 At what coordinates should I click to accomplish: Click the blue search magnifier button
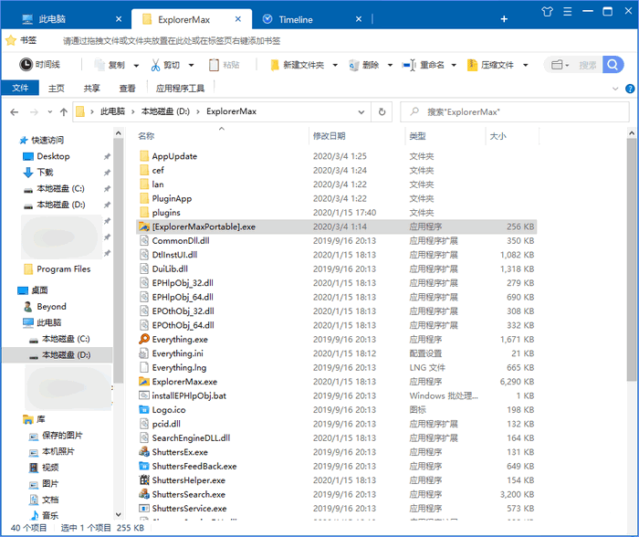point(613,65)
